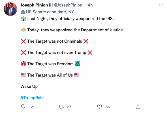167x113 pixels.
Task: Click the bullseye target emoji
Action: [23, 64]
